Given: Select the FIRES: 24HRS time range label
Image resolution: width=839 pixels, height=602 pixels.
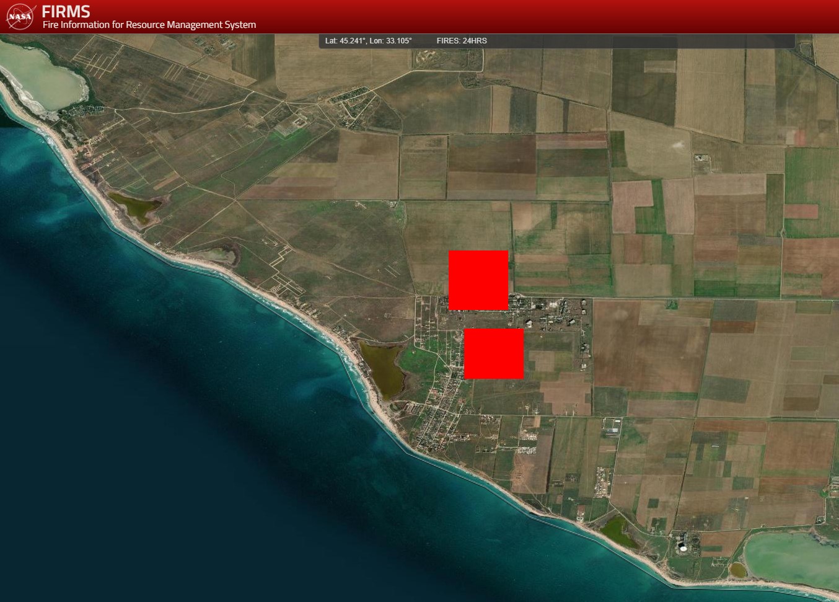Looking at the screenshot, I should [462, 41].
